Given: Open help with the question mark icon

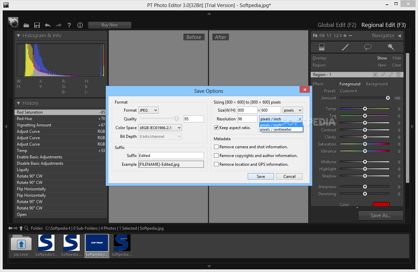Looking at the screenshot, I should coord(69,25).
